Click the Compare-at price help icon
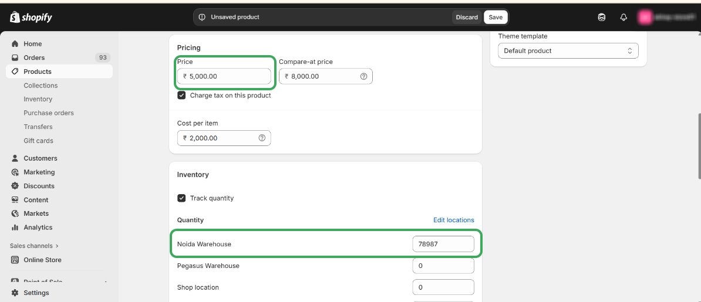 click(x=363, y=76)
